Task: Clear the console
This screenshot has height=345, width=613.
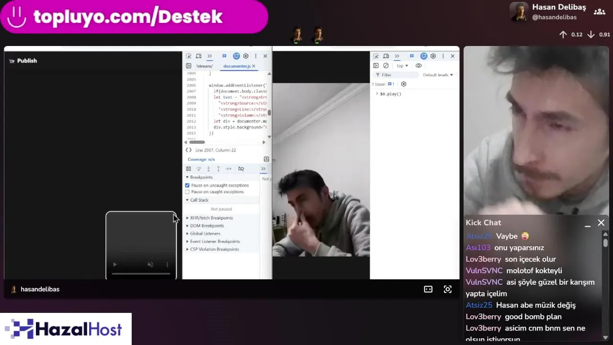Action: [386, 66]
